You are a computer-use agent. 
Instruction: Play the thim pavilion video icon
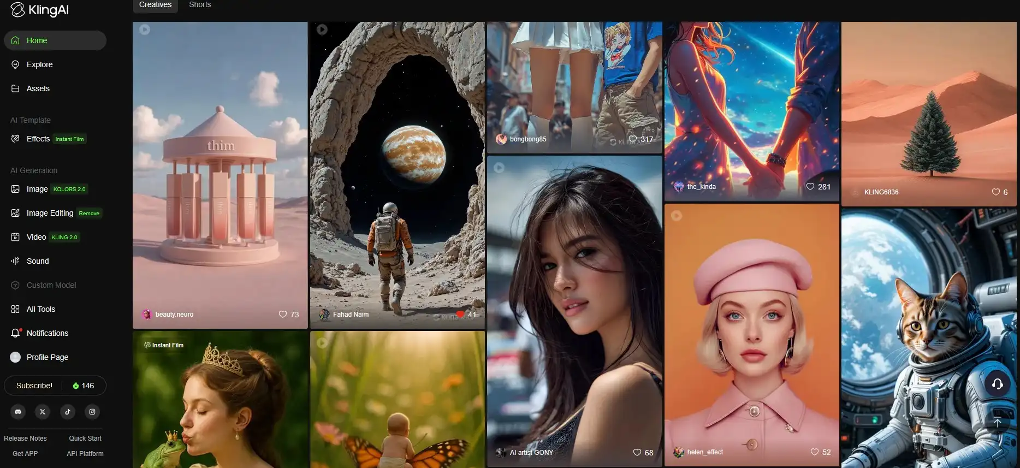point(145,29)
